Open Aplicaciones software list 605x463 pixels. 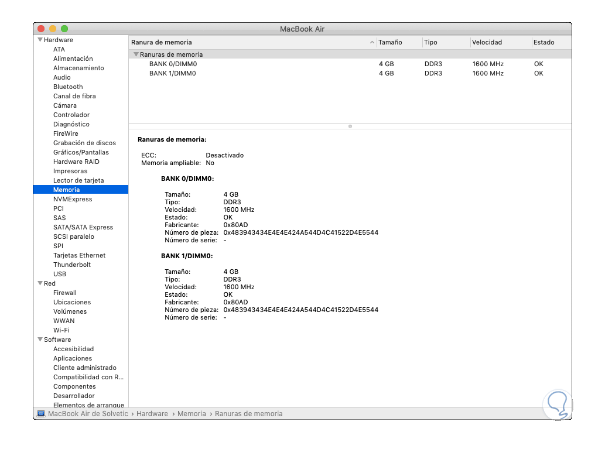point(73,358)
